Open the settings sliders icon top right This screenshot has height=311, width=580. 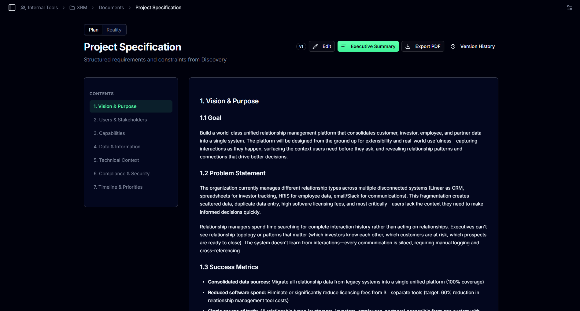pyautogui.click(x=569, y=8)
